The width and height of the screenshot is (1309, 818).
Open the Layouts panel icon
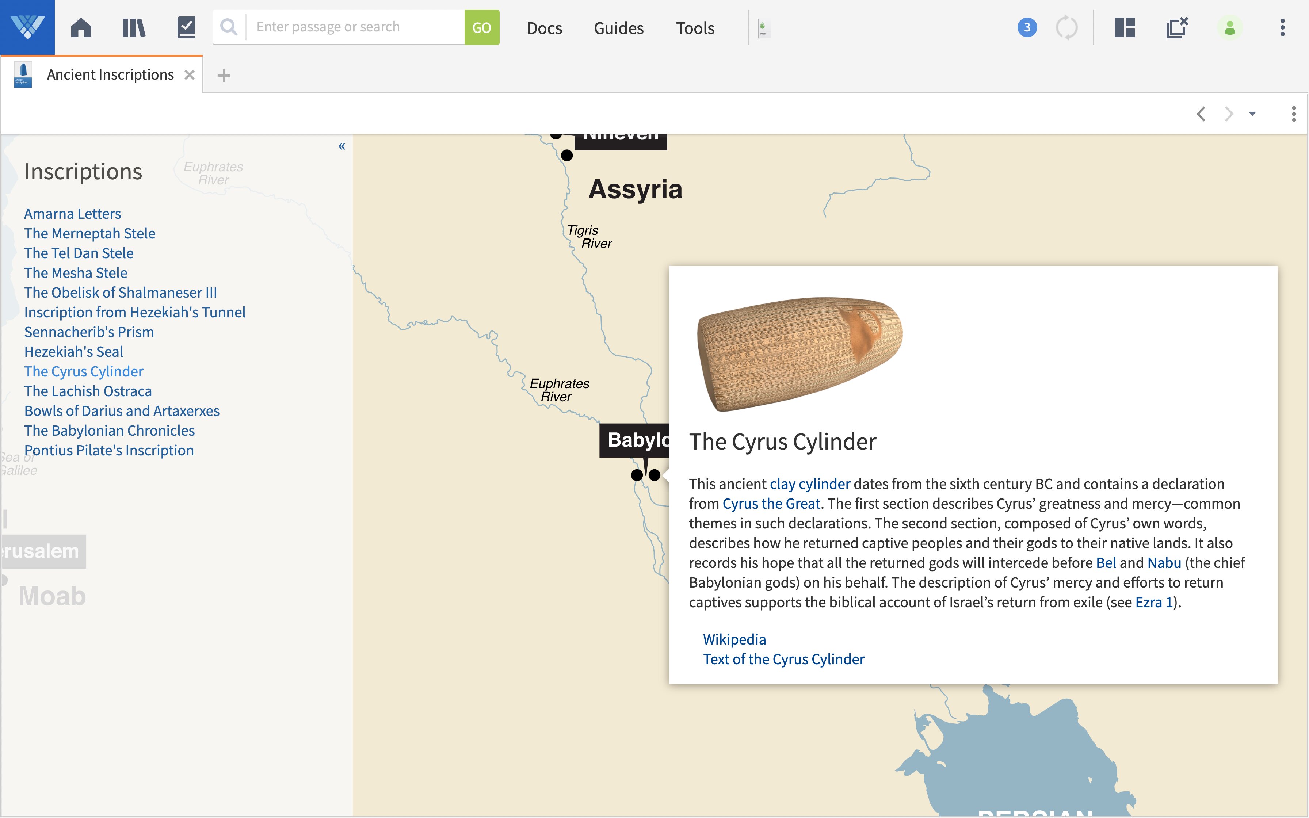point(1125,28)
